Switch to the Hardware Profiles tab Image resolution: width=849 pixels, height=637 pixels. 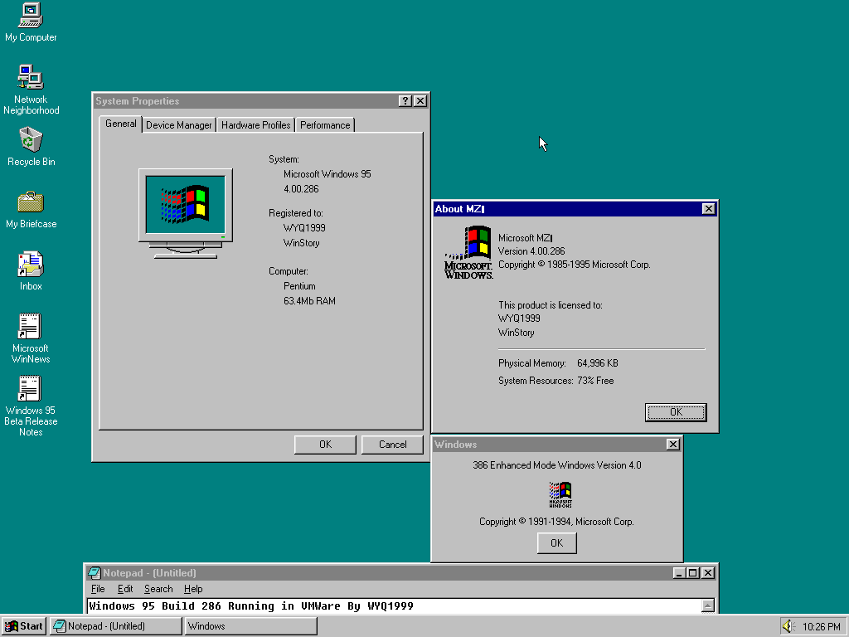click(255, 125)
